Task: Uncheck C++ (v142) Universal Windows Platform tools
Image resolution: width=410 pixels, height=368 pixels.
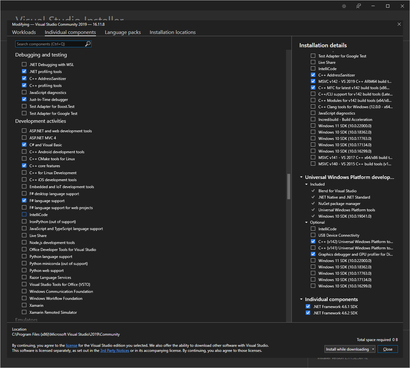Action: (313, 241)
